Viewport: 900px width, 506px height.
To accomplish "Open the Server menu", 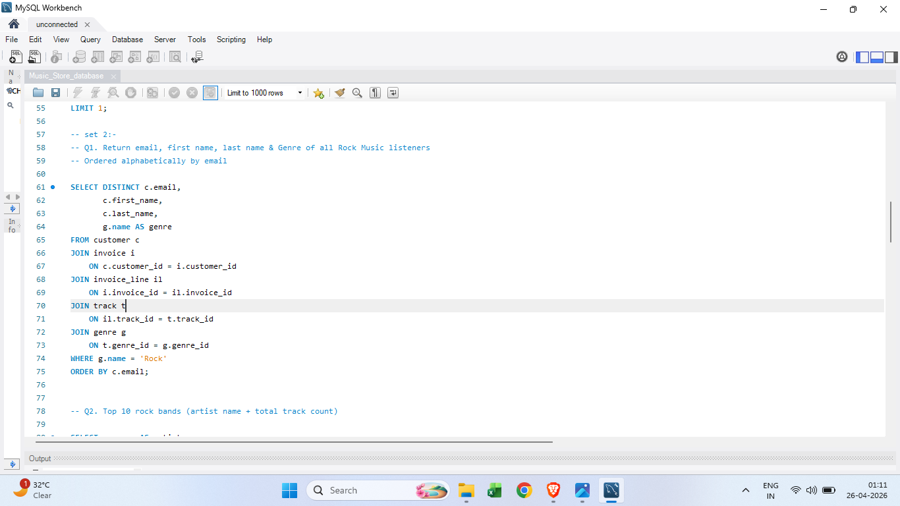I will pos(165,40).
